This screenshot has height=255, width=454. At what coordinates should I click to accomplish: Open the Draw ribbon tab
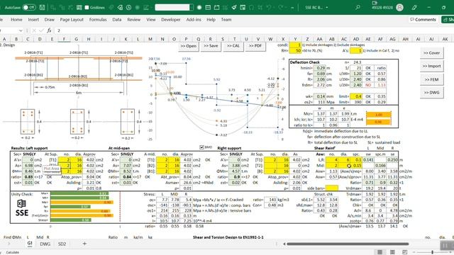49,20
